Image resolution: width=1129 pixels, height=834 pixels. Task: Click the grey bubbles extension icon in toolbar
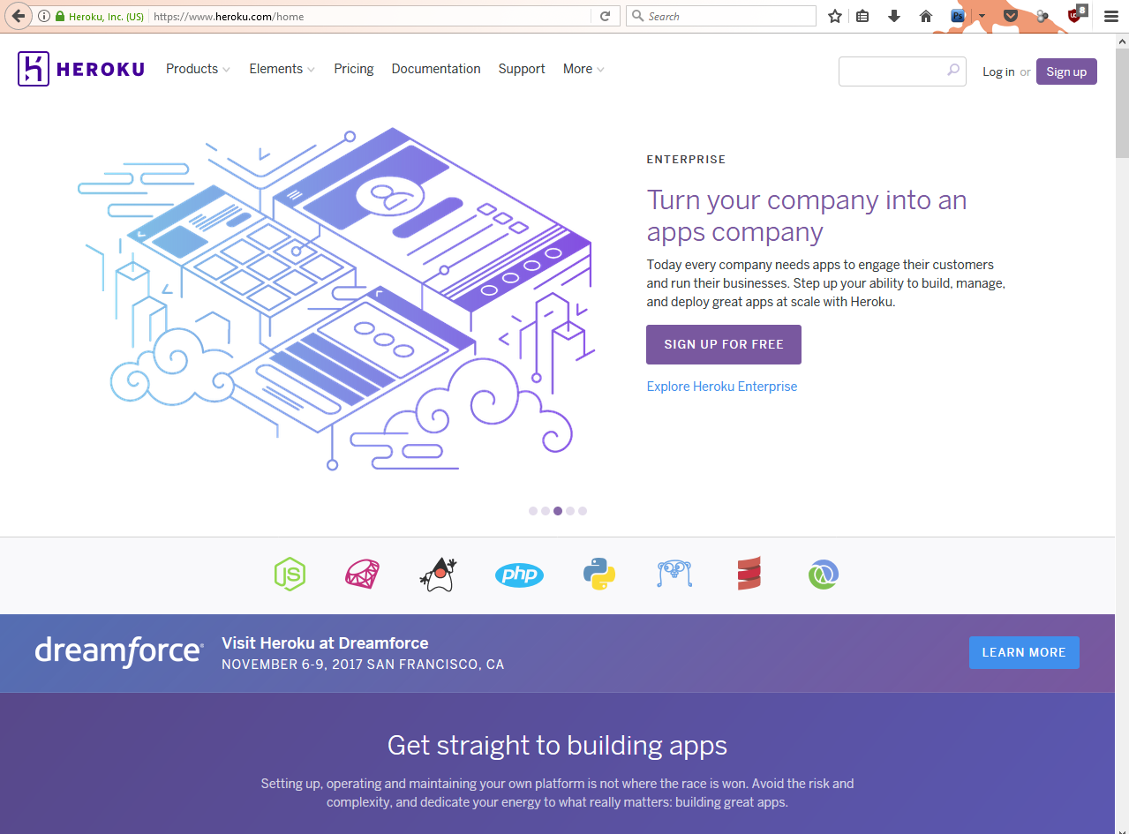tap(1042, 16)
